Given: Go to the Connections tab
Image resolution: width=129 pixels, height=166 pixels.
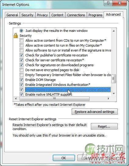Looking at the screenshot, I should coord(76,15).
